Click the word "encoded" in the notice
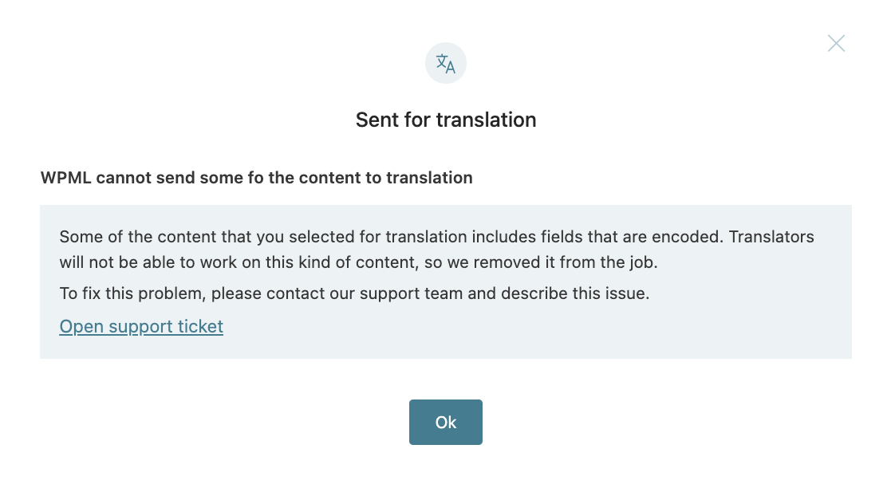The height and width of the screenshot is (488, 895). [692, 237]
